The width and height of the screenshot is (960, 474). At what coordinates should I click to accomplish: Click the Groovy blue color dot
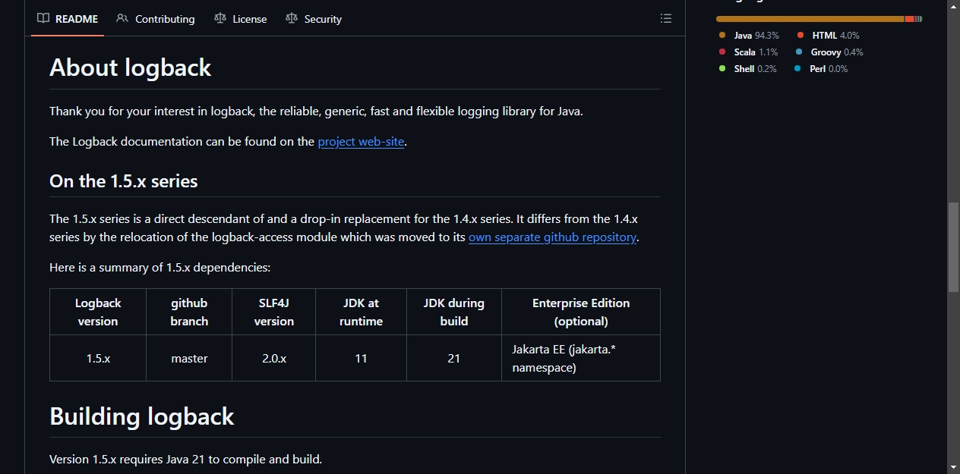(798, 52)
